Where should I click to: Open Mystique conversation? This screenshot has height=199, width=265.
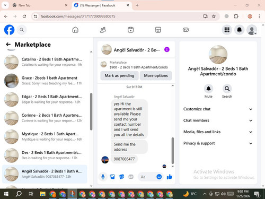click(x=45, y=137)
